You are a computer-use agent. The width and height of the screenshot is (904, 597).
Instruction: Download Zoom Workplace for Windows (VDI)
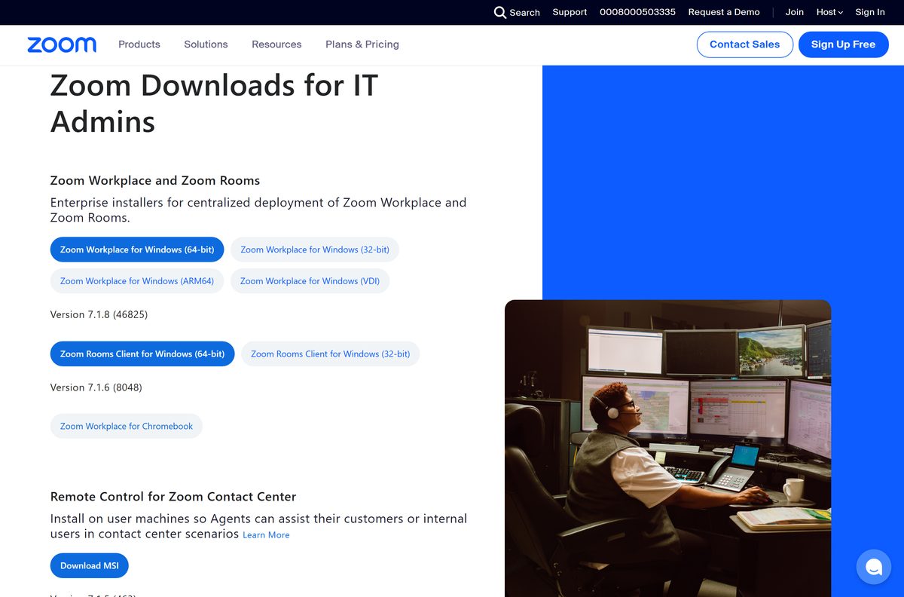pos(310,281)
